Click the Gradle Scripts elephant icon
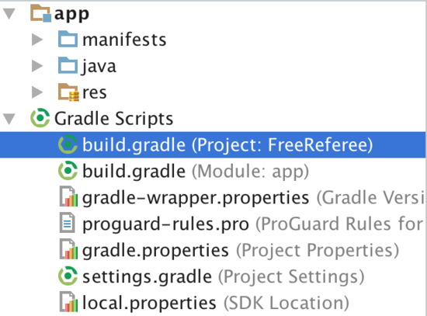427x316 pixels. [40, 118]
